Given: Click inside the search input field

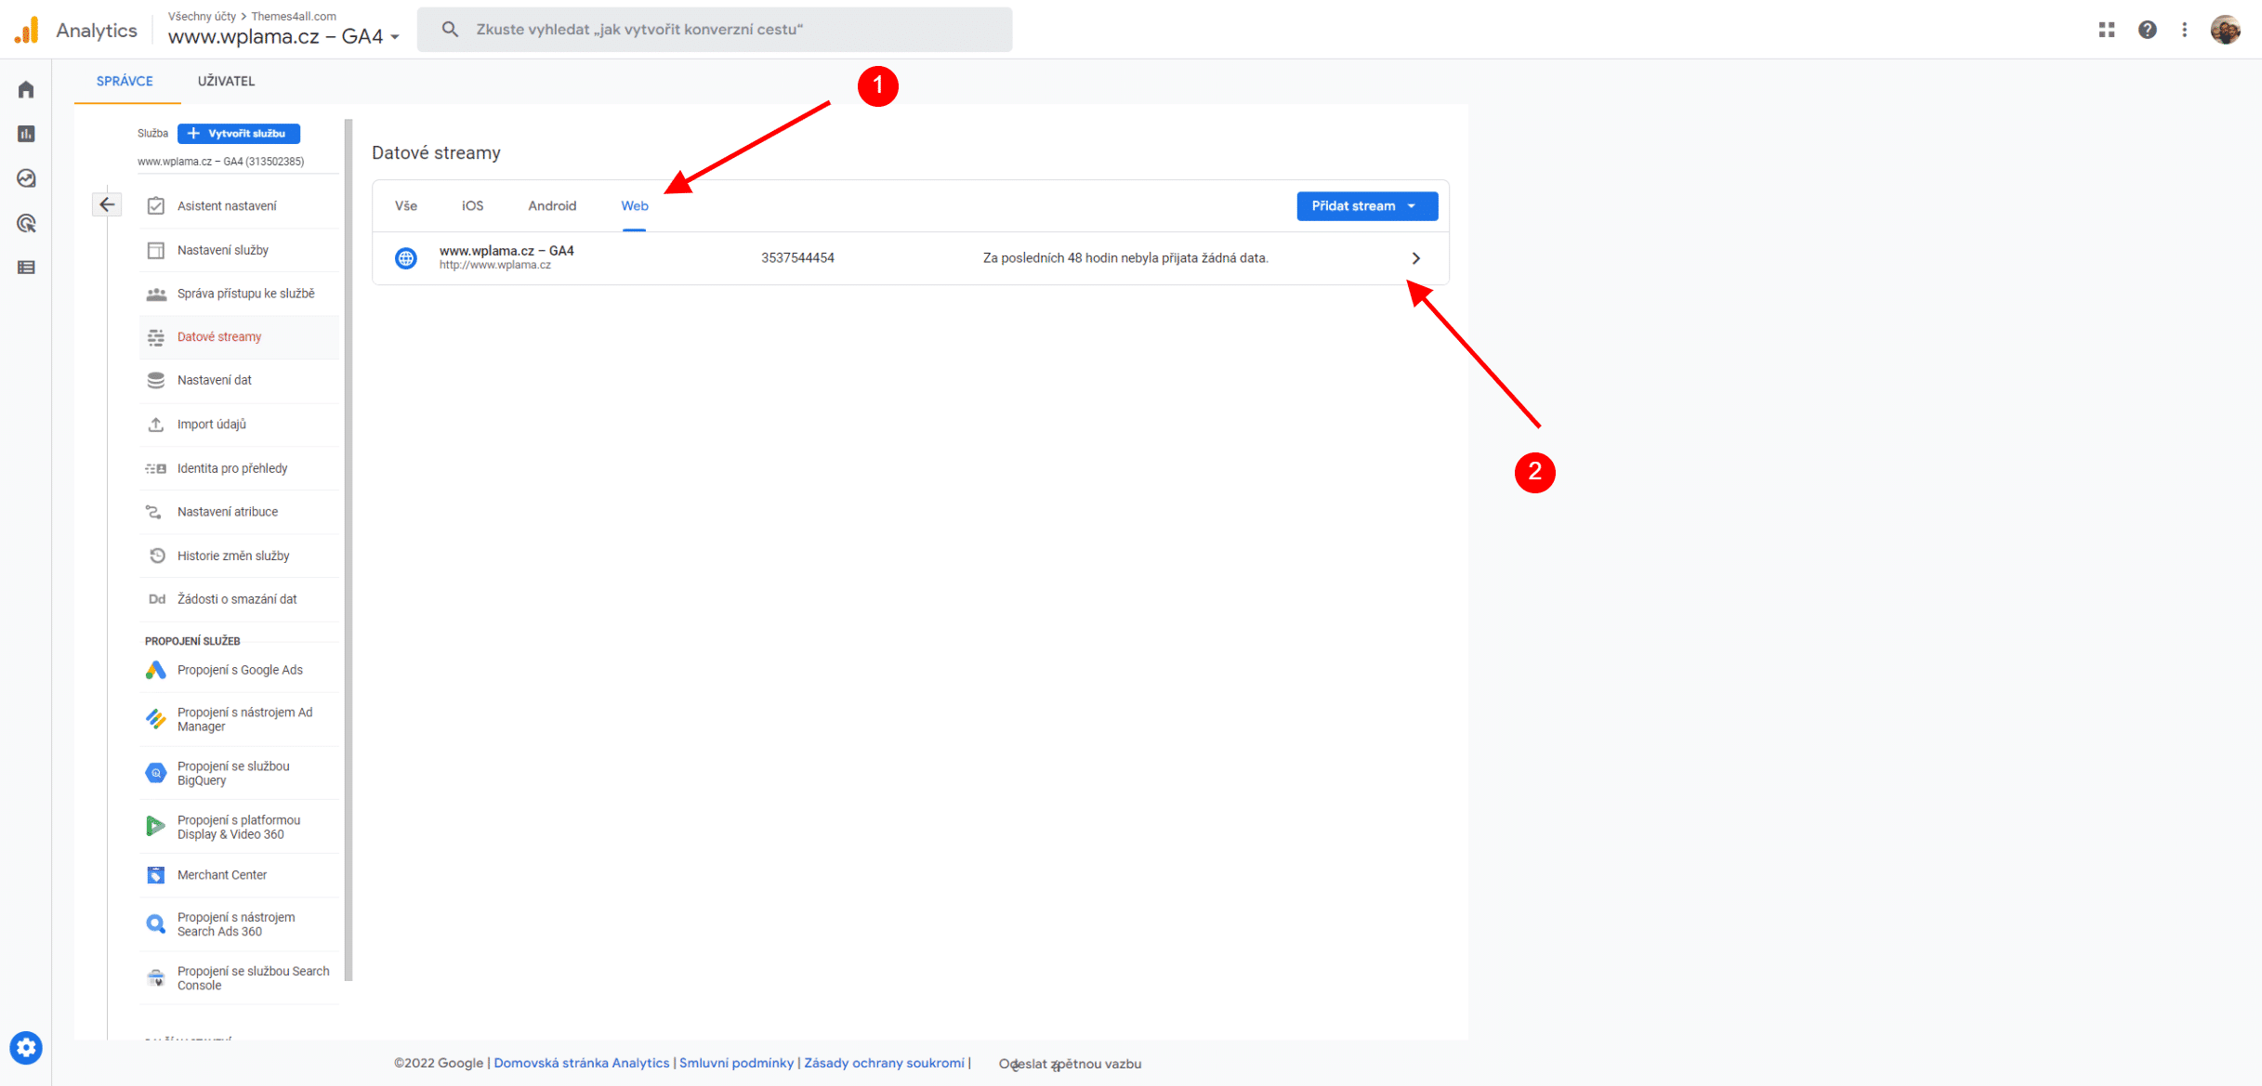Looking at the screenshot, I should tap(714, 30).
